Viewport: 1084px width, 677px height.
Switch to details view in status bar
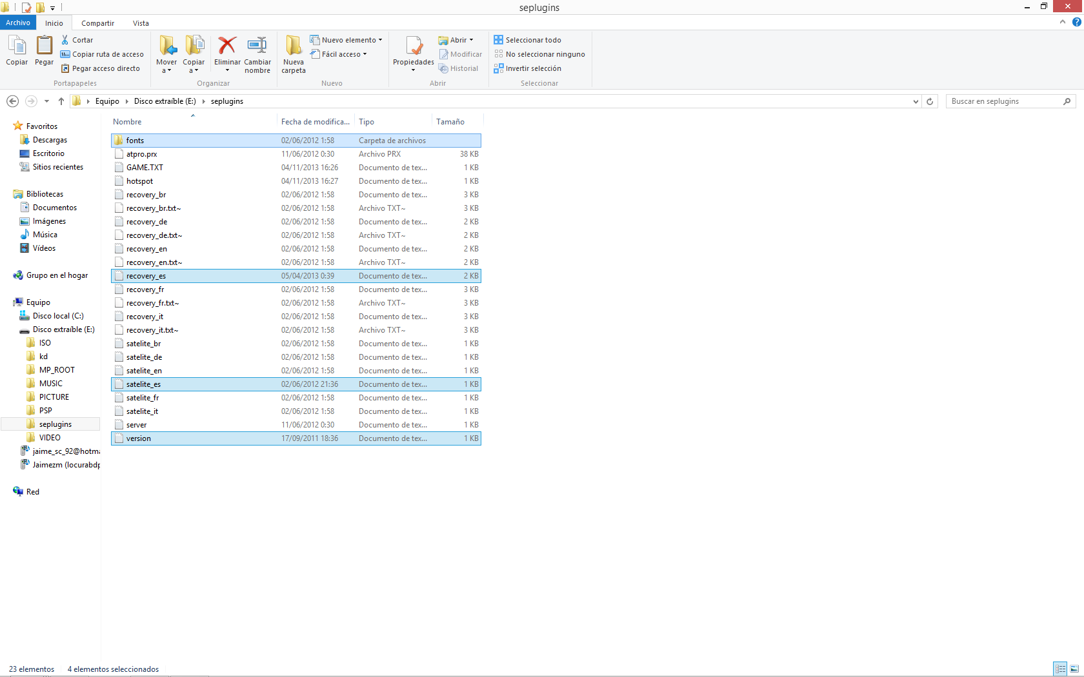tap(1060, 669)
